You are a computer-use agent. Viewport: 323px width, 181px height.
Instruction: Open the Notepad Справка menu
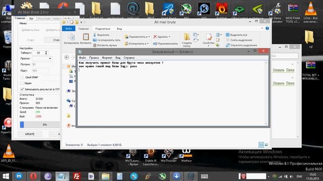129,58
